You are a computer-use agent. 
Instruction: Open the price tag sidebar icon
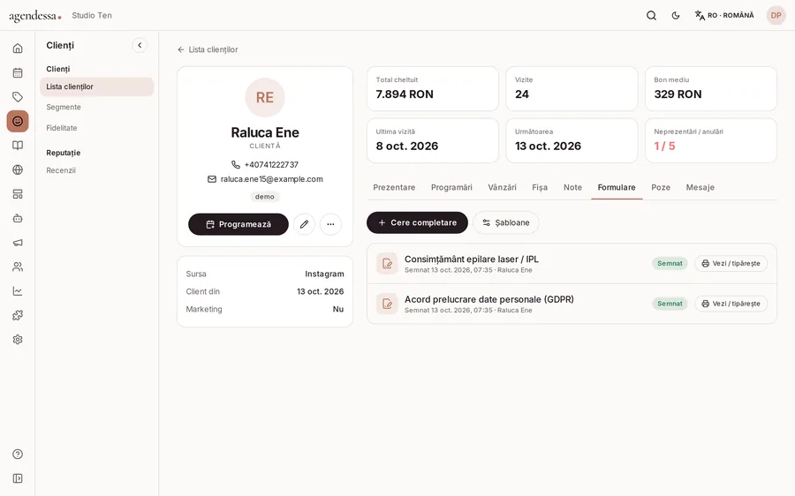point(18,97)
